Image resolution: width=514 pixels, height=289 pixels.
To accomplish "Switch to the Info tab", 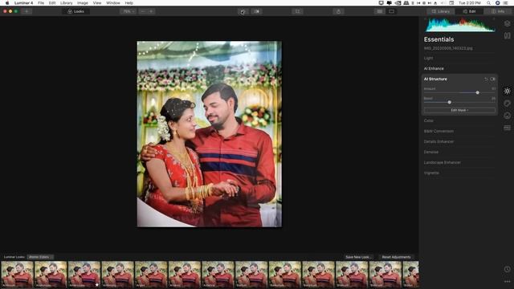I will [498, 11].
